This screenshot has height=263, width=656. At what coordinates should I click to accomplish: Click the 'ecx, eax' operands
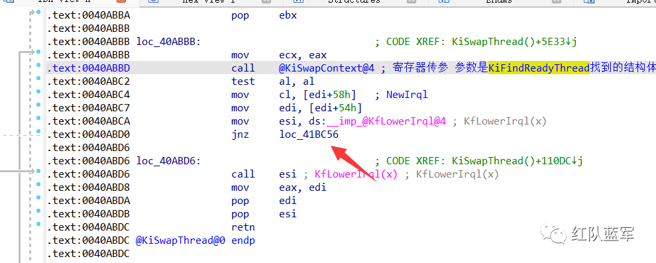(x=303, y=55)
